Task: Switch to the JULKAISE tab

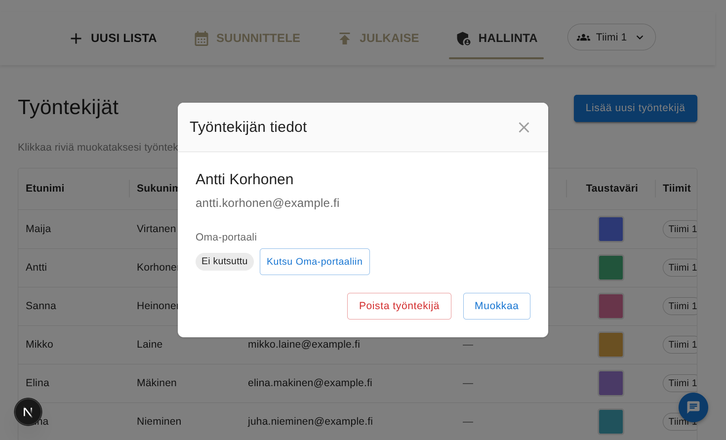Action: pos(379,38)
